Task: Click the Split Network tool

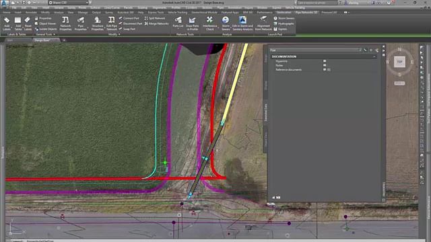Action: coord(155,18)
